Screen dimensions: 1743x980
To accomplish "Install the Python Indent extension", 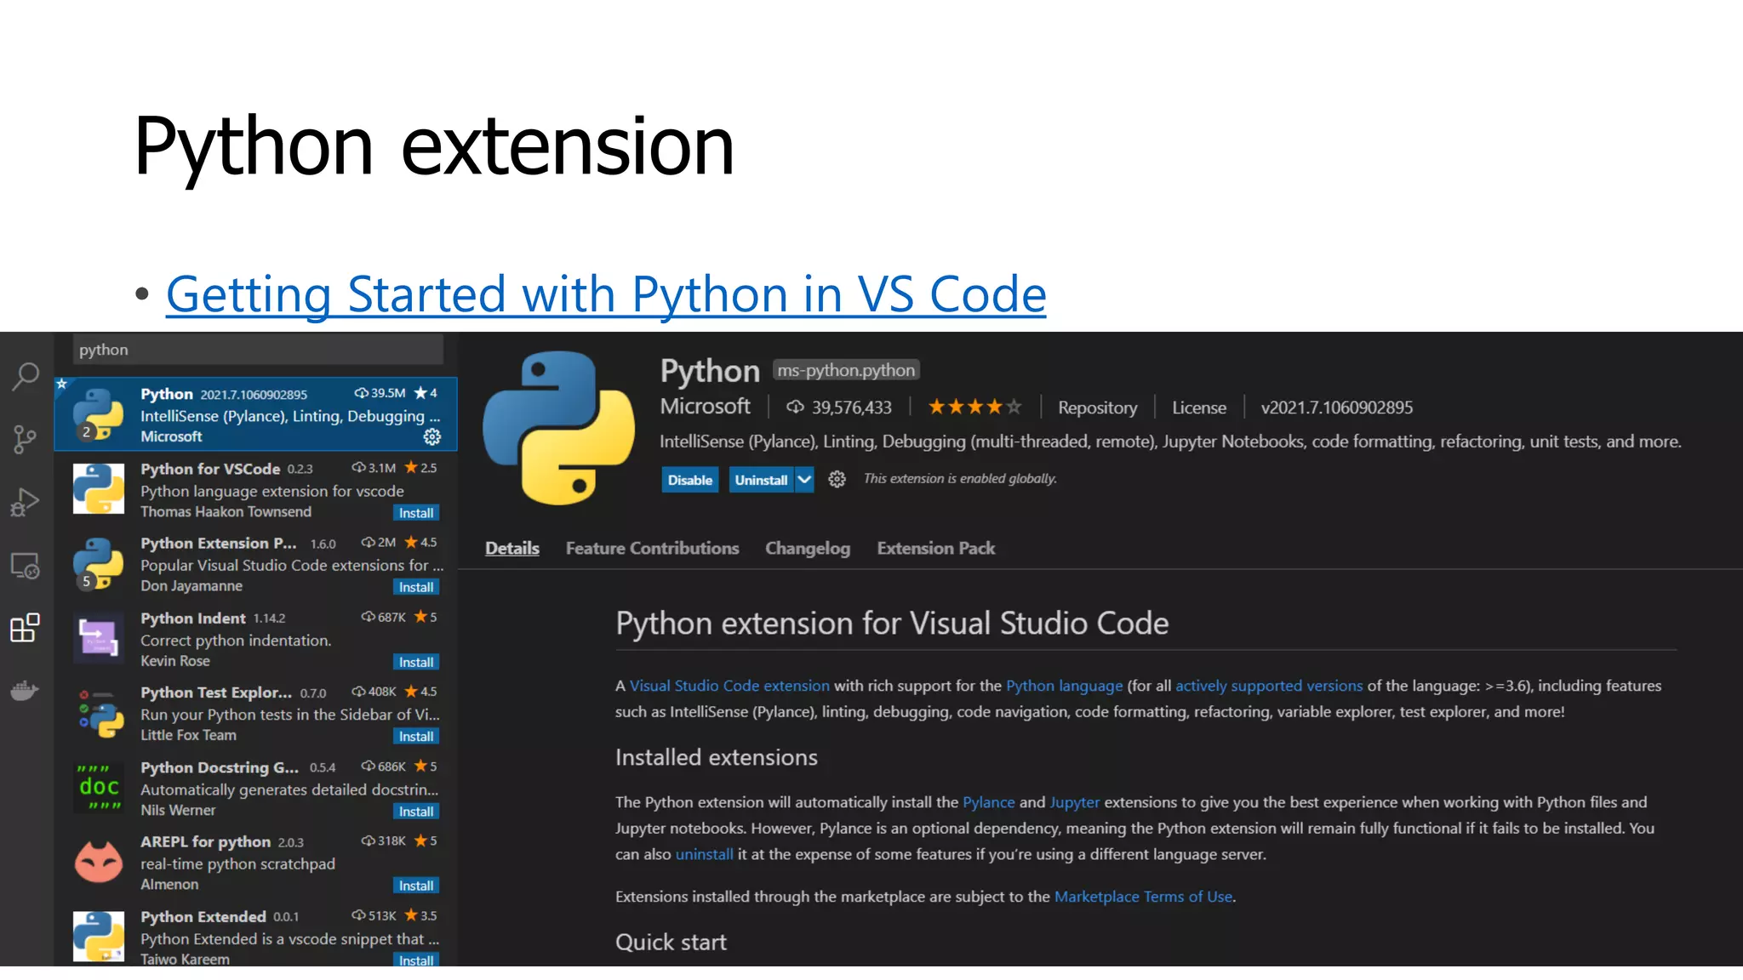I will point(416,662).
